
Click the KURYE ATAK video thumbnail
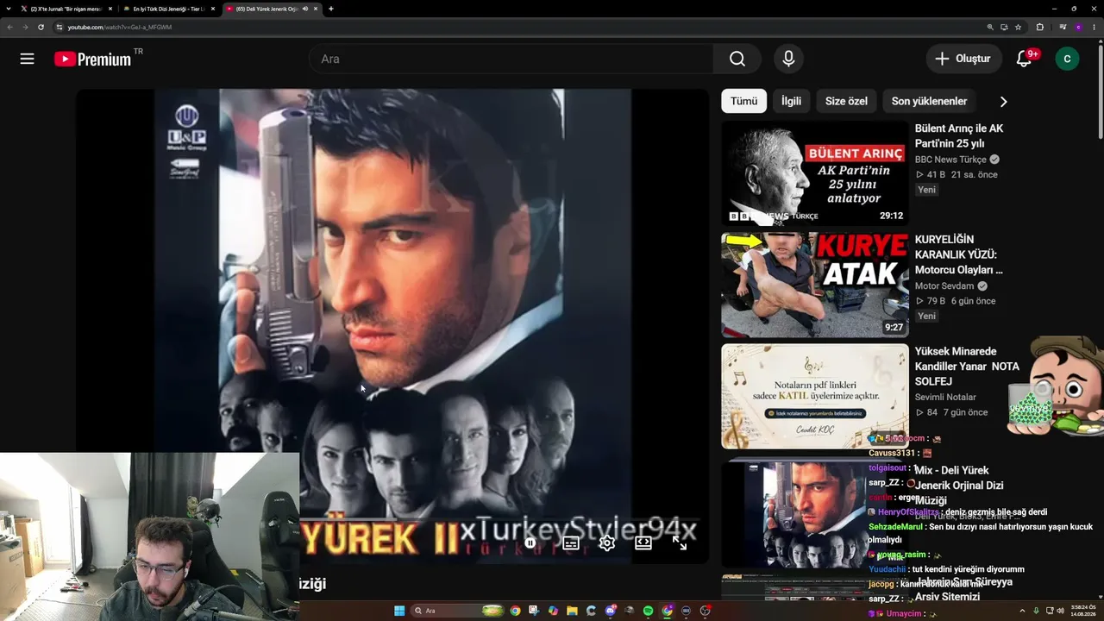click(x=815, y=285)
